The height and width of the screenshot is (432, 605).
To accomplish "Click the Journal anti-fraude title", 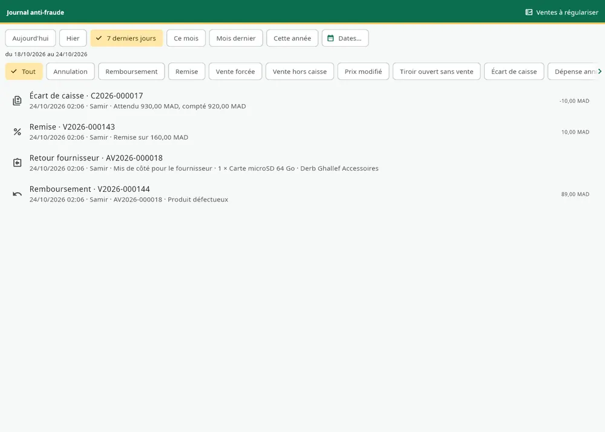I will point(35,12).
